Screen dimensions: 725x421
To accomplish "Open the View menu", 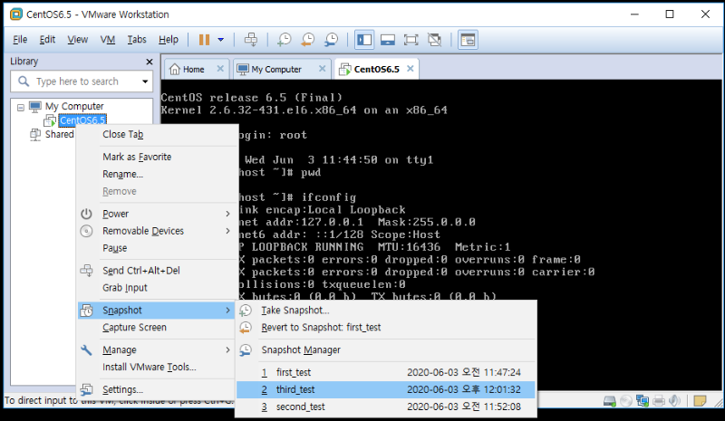I will coord(78,40).
